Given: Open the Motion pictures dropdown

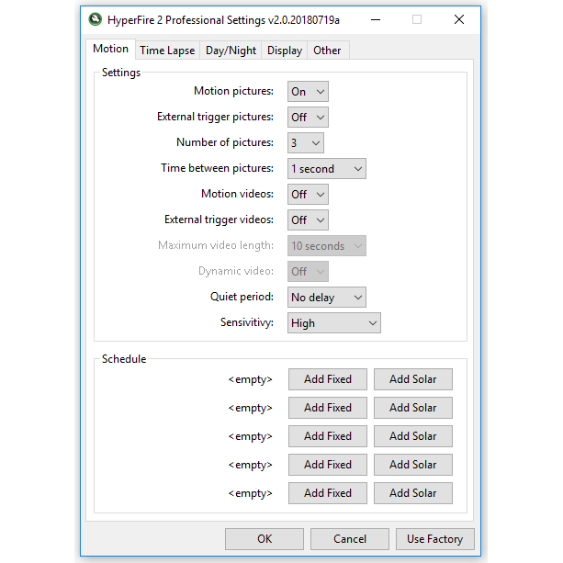Looking at the screenshot, I should [308, 92].
